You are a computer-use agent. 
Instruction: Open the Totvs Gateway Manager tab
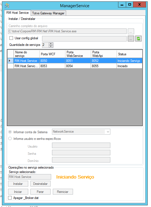48,13
